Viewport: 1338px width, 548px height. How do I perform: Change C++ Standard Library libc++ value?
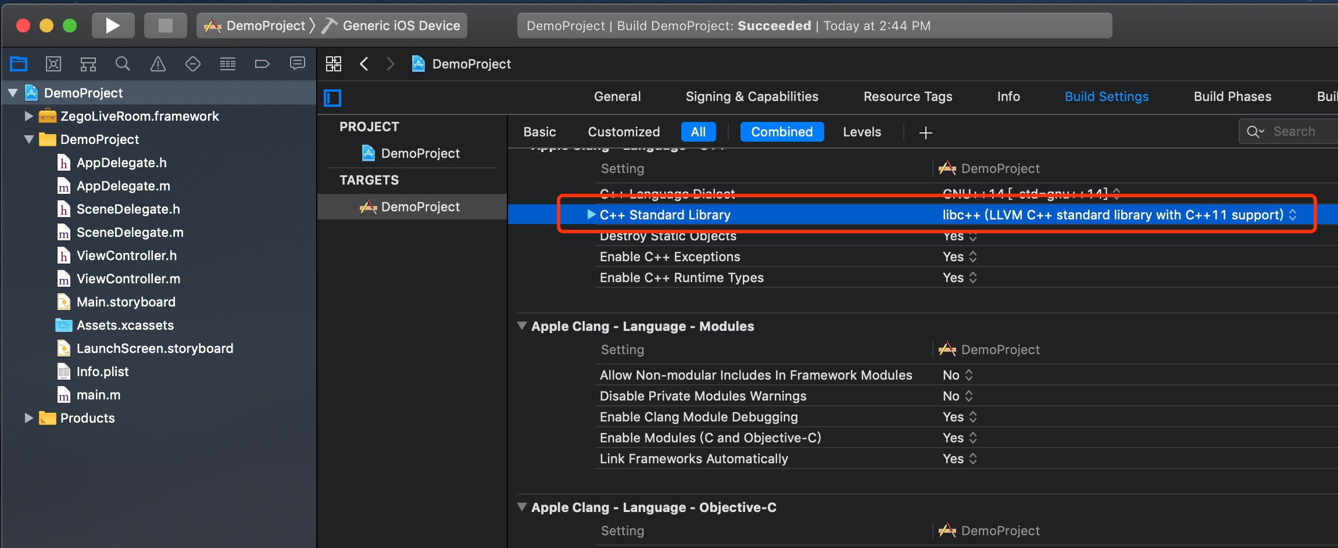(1119, 215)
